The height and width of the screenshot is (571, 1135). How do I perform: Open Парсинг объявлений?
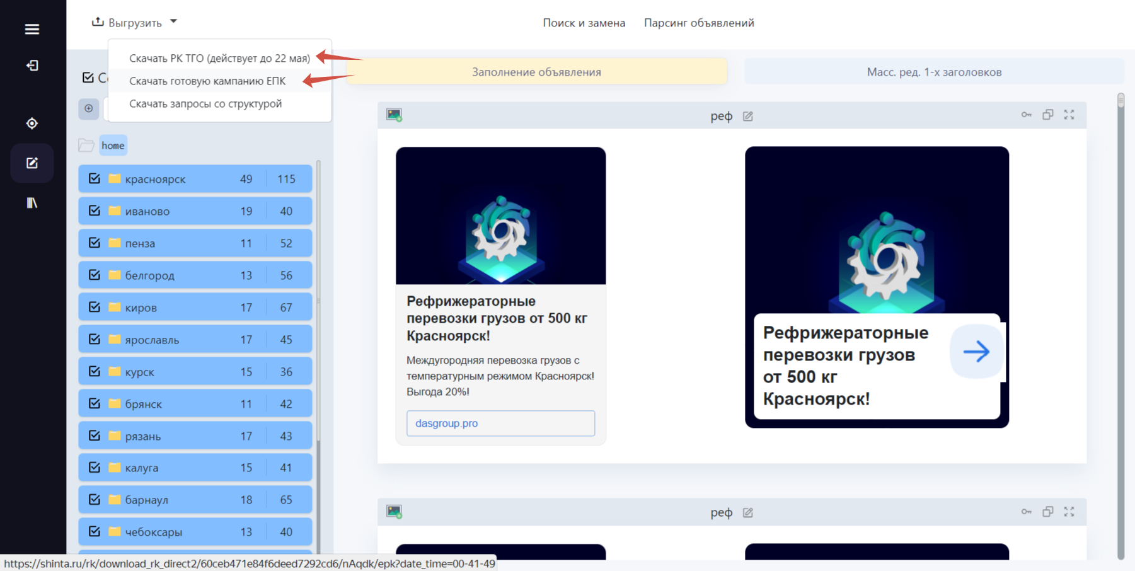(699, 23)
